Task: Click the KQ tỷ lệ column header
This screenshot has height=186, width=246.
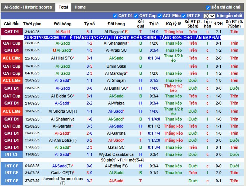Action: tap(174, 24)
